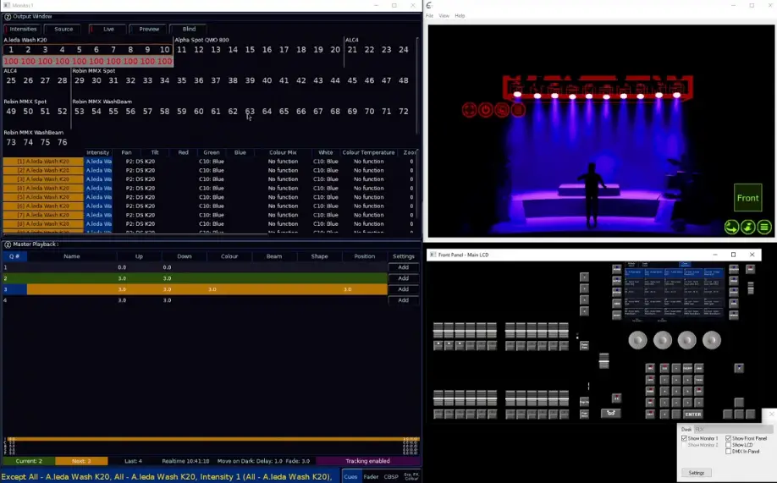Click the Tracking enabled status indicator

[x=367, y=461]
